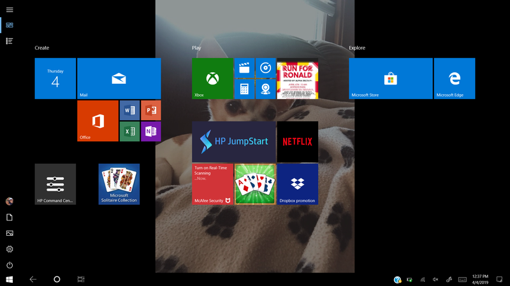The height and width of the screenshot is (286, 510).
Task: Open the Camera webcam tile
Action: (x=266, y=89)
